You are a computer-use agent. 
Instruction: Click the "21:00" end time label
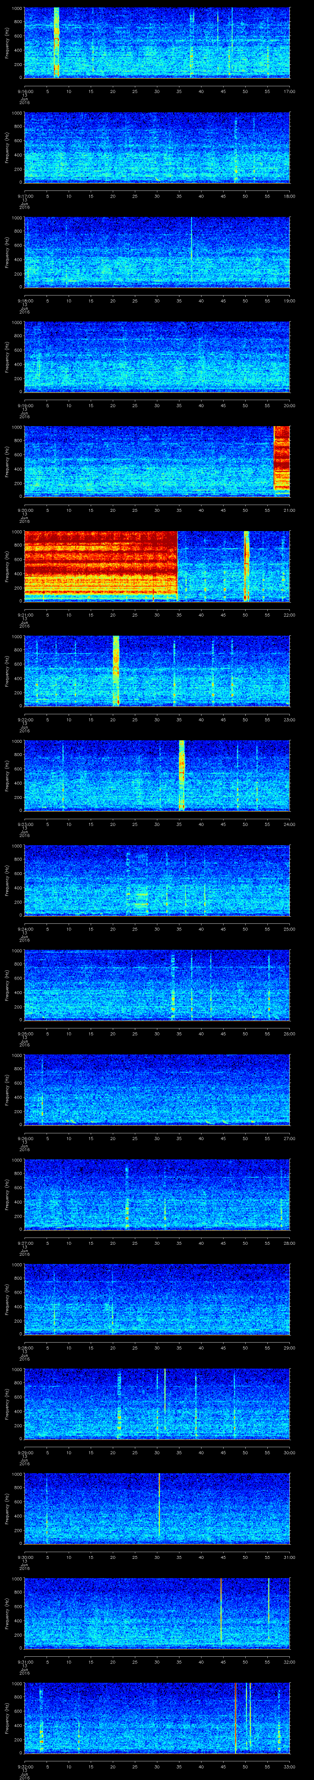[x=289, y=510]
